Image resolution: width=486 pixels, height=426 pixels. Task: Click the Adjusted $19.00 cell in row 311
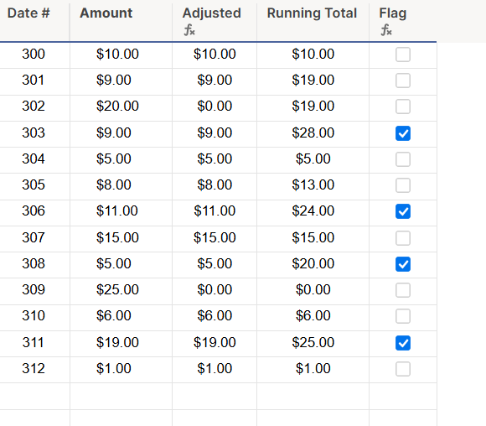[x=215, y=342]
